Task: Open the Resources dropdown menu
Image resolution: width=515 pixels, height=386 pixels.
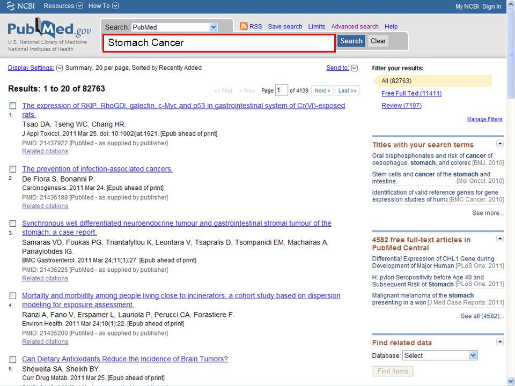Action: pyautogui.click(x=63, y=6)
